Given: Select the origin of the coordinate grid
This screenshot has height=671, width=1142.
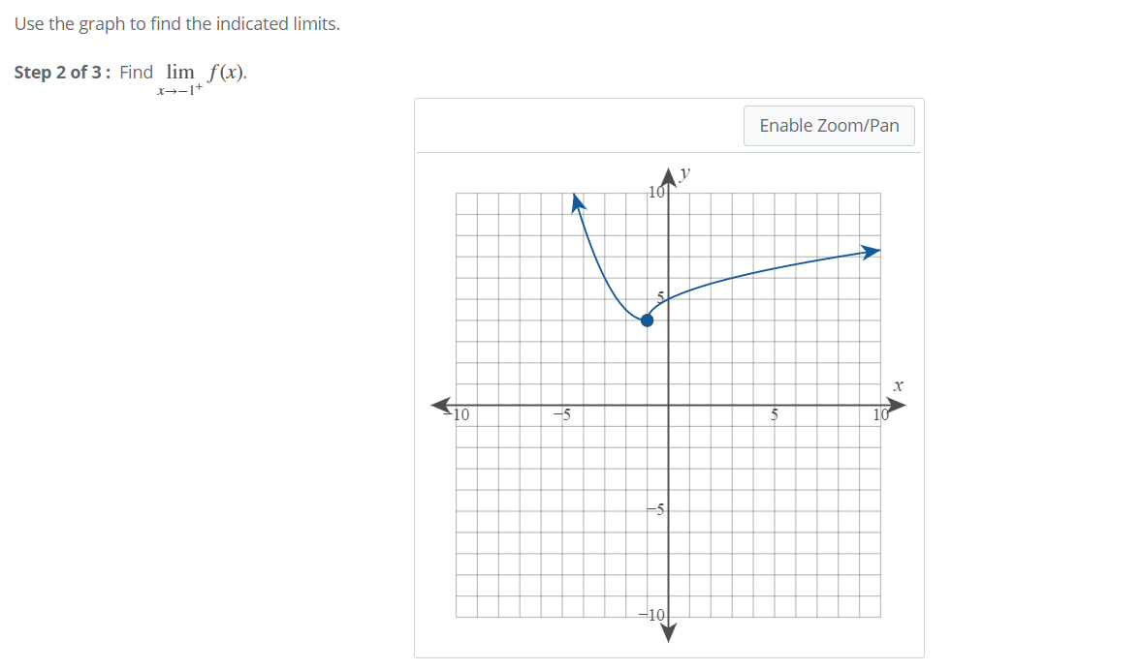Looking at the screenshot, I should pos(669,404).
